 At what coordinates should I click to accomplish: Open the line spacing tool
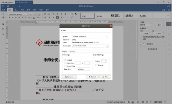pyautogui.click(x=65, y=14)
